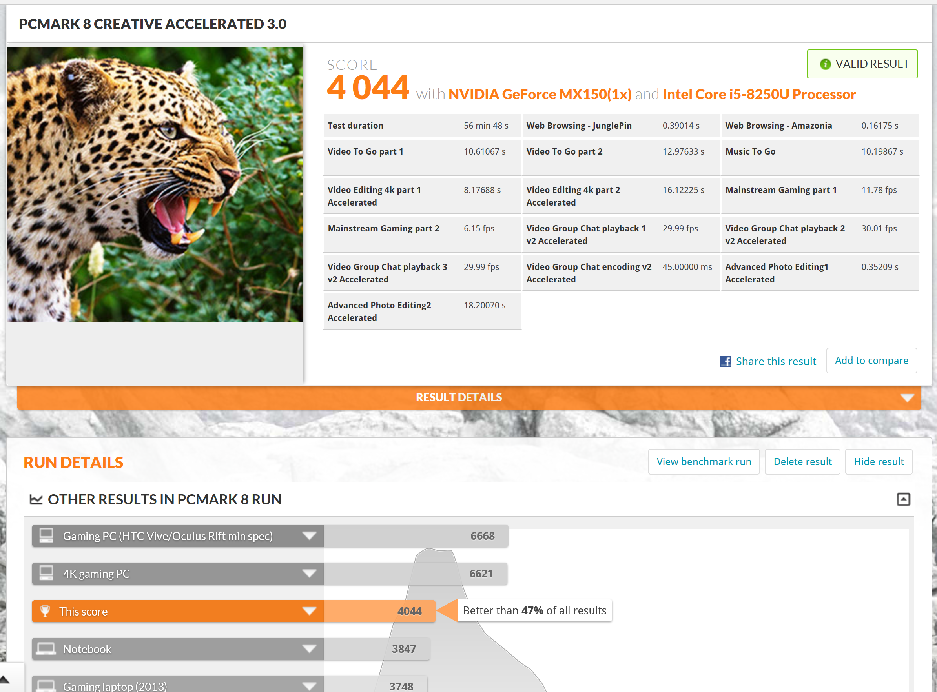Click the 6621 score bar for 4K gaming PC

416,574
